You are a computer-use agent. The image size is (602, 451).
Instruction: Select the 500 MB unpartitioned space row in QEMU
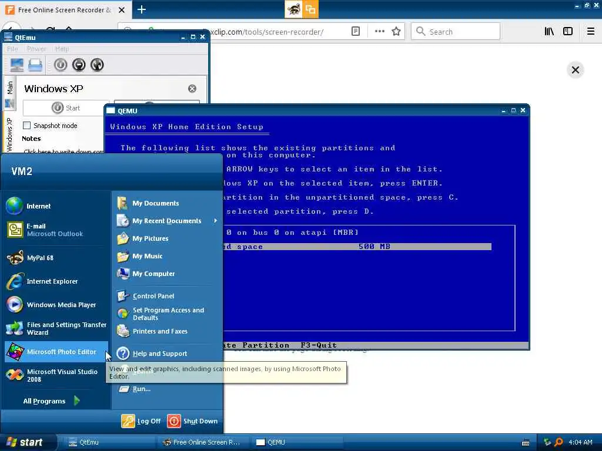click(x=357, y=247)
